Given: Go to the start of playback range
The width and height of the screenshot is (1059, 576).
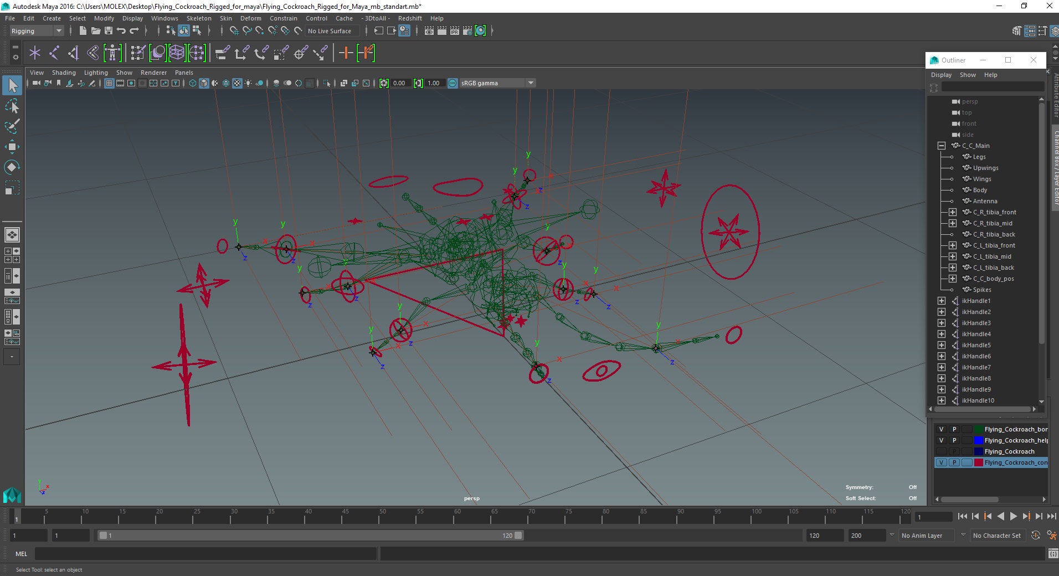Looking at the screenshot, I should click(x=963, y=516).
